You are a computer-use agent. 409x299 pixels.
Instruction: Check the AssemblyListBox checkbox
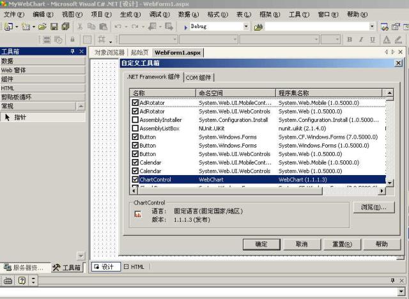tap(135, 128)
